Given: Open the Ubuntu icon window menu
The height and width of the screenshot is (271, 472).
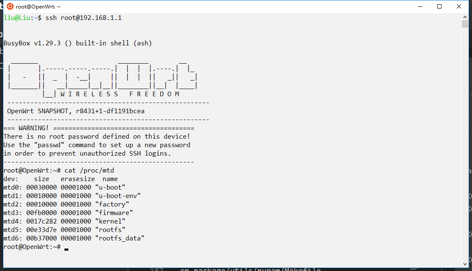Looking at the screenshot, I should point(10,6).
